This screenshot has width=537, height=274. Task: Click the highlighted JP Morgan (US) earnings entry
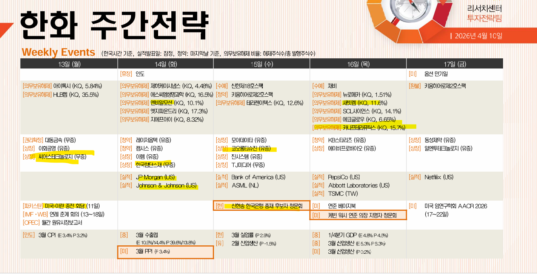[x=157, y=177]
